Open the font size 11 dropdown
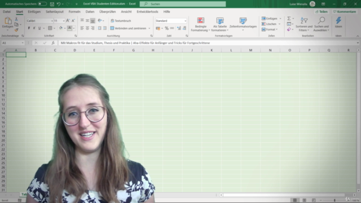 point(64,21)
